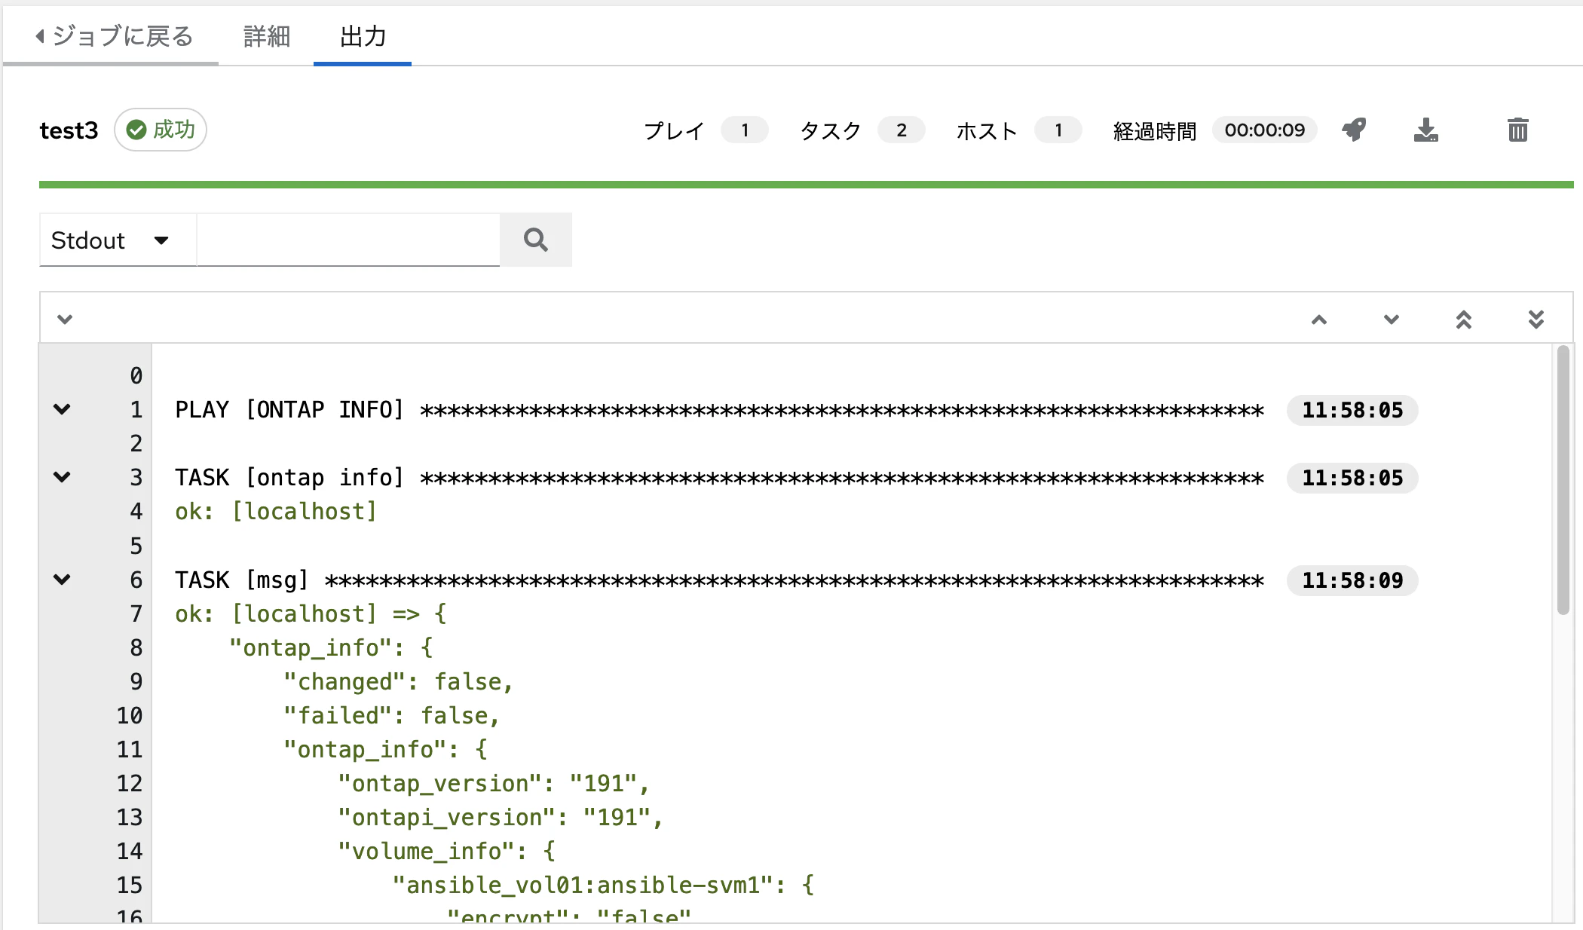Click the output pane vertical scrollbar
Screen dimensions: 1583x930
tap(1563, 482)
